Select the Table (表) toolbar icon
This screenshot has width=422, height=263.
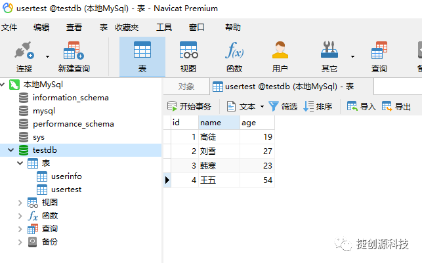(142, 51)
